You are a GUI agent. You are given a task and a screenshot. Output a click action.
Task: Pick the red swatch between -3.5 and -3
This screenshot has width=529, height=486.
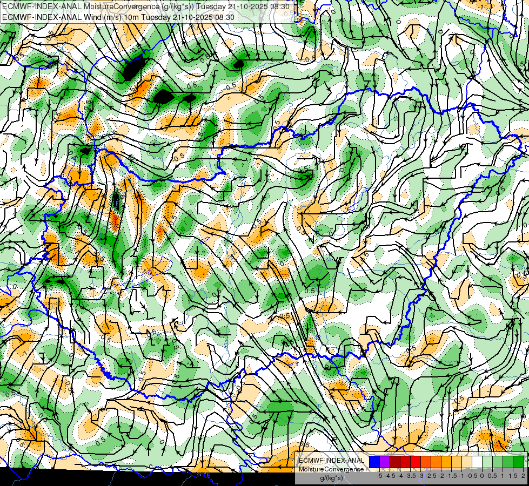[x=416, y=462]
